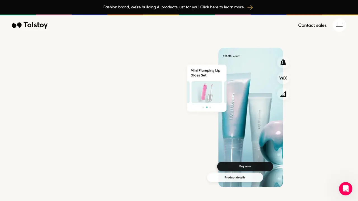Click the Tolstoy logo
Image resolution: width=358 pixels, height=201 pixels.
pyautogui.click(x=30, y=25)
